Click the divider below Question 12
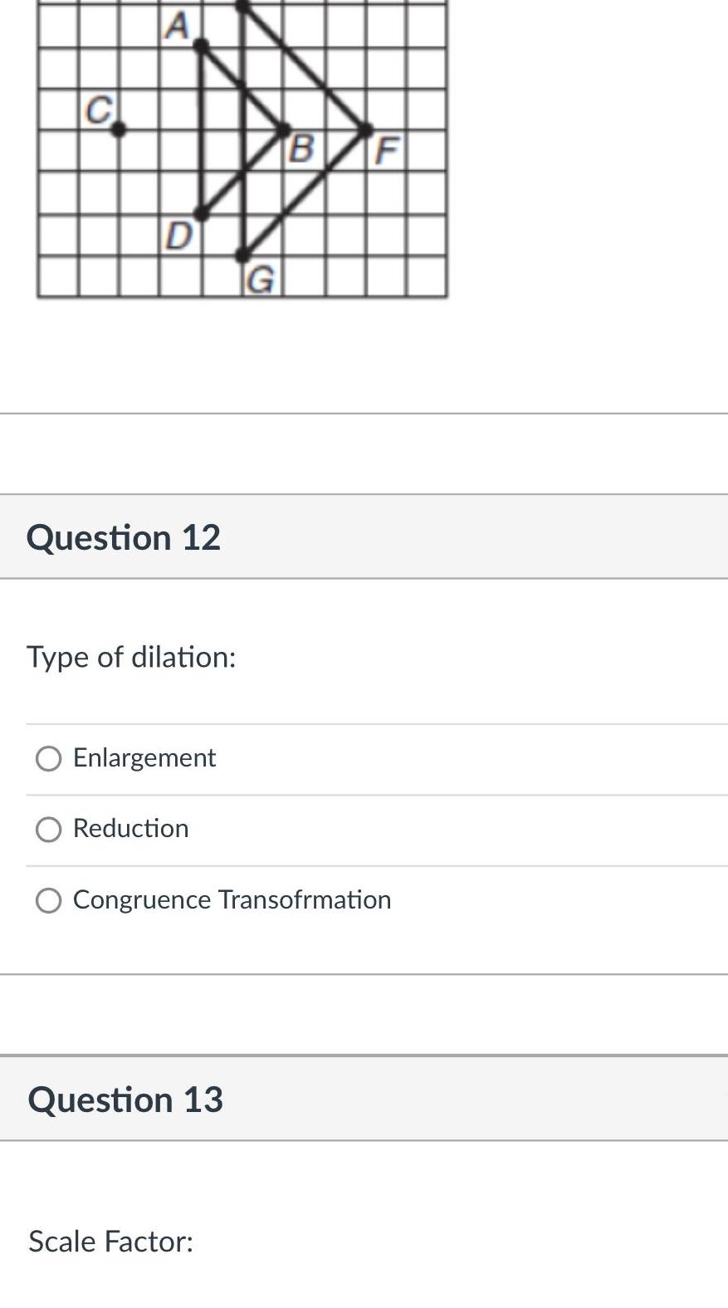The image size is (728, 1308). pyautogui.click(x=364, y=974)
